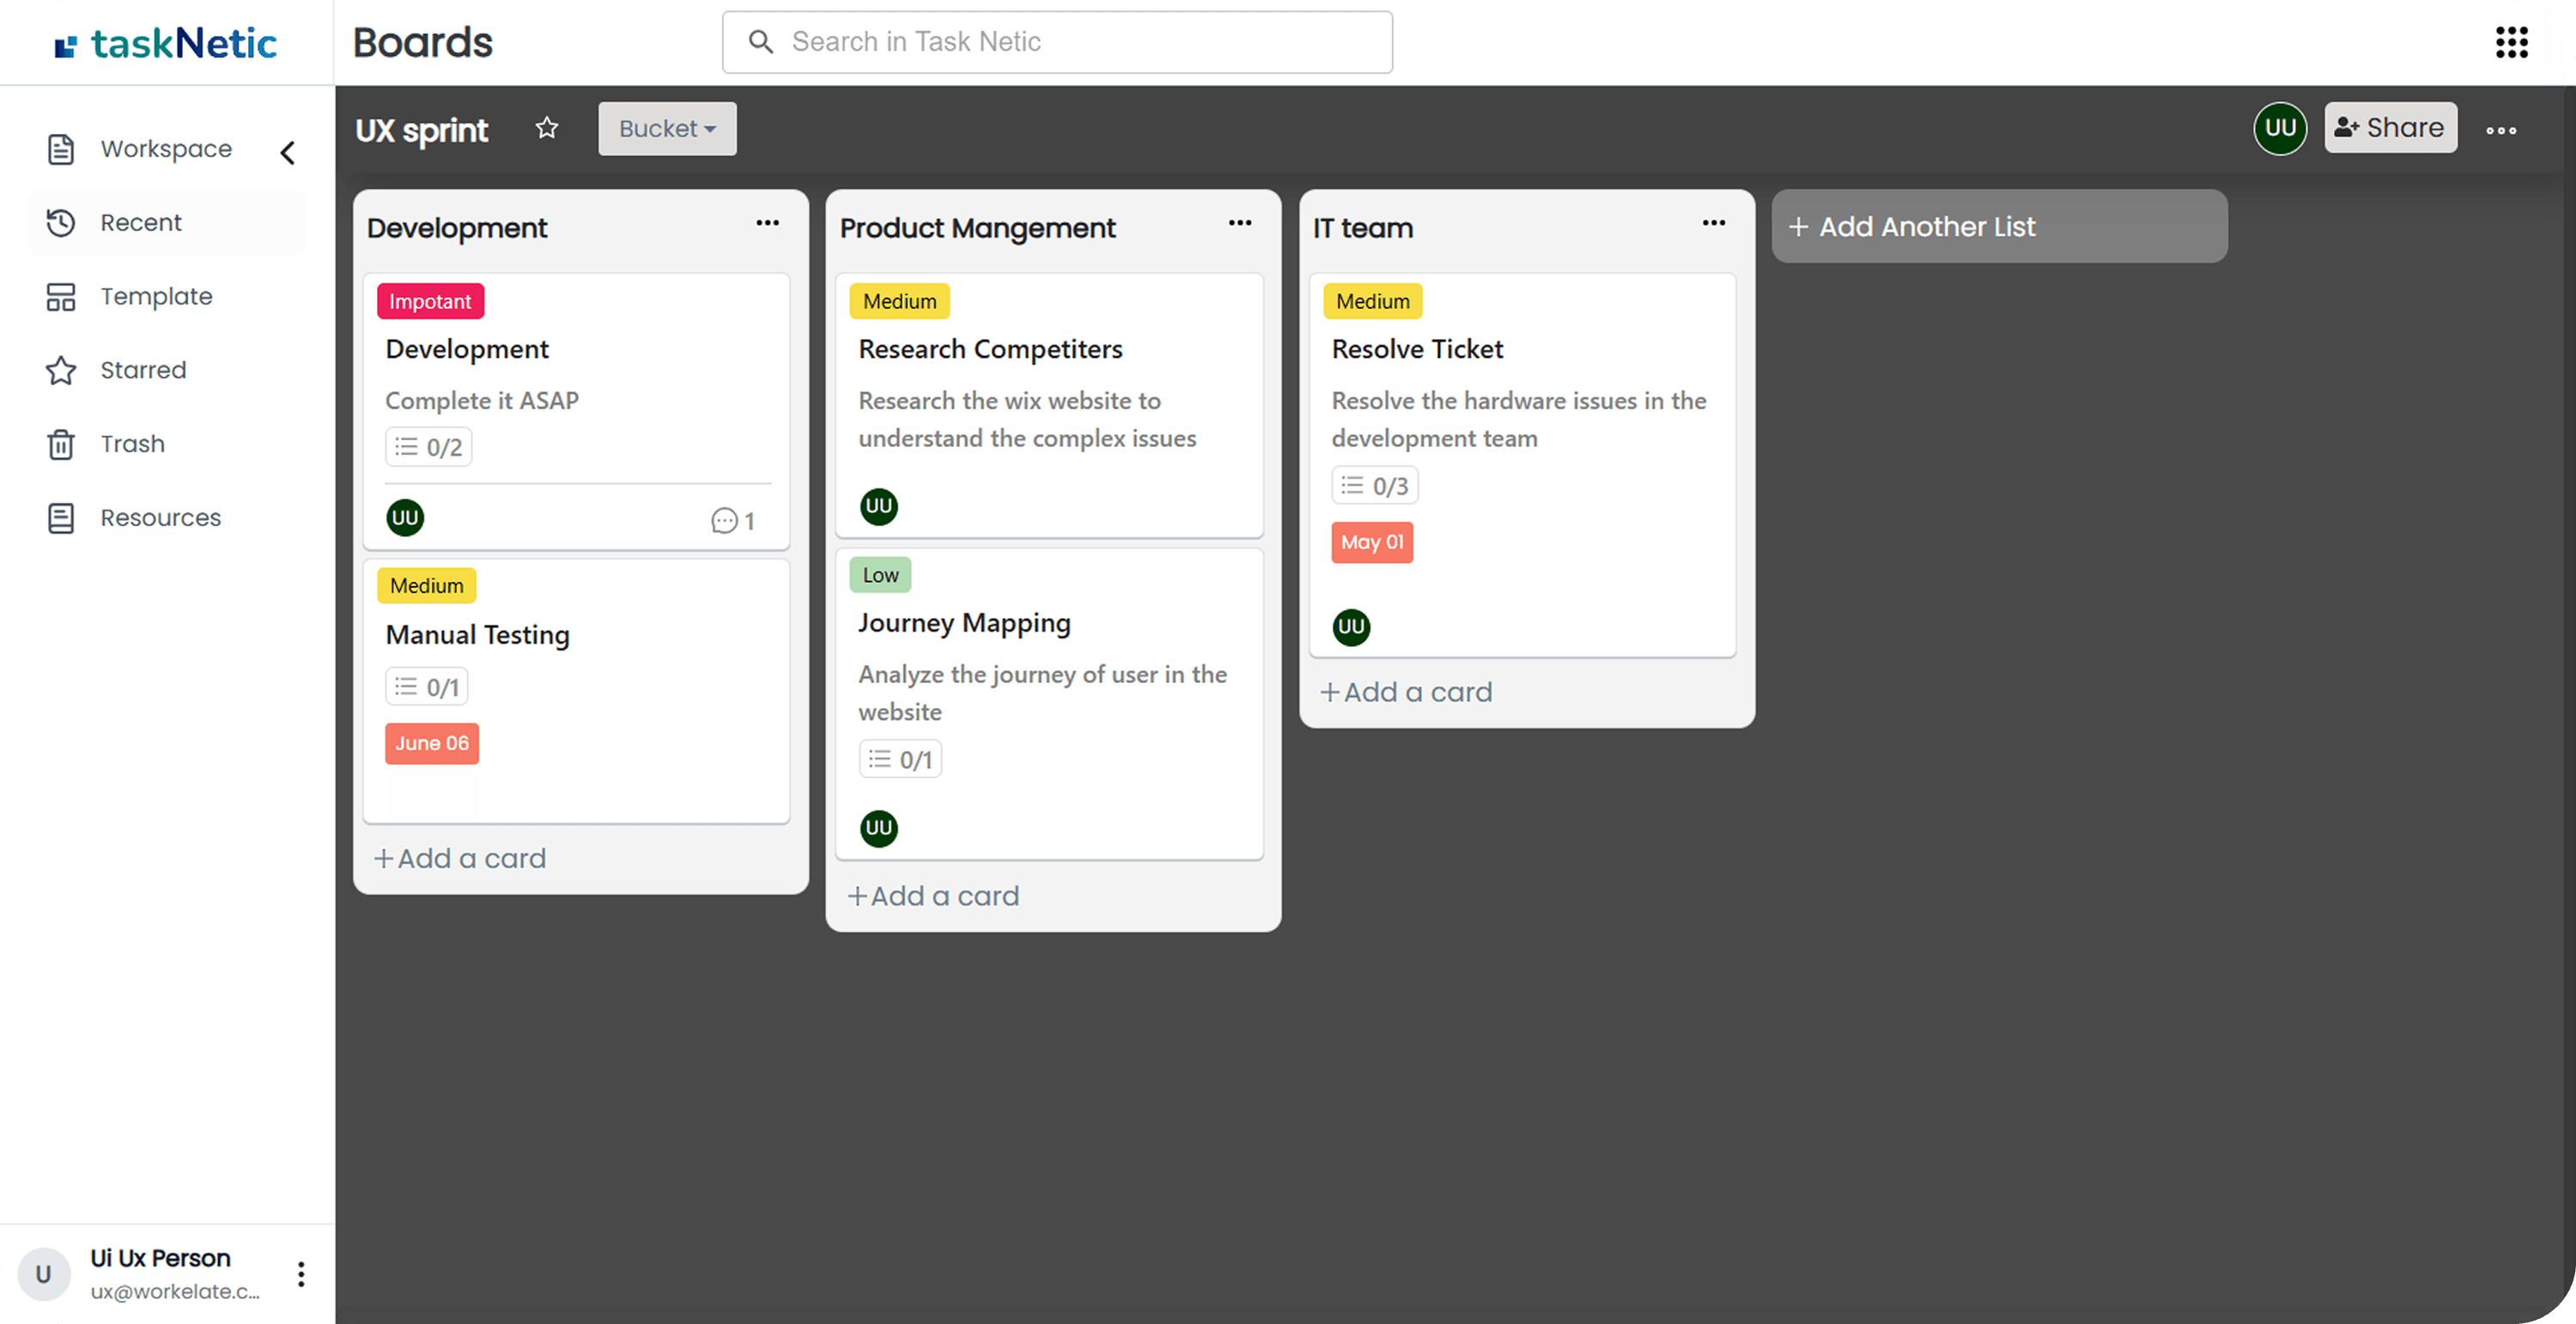2576x1324 pixels.
Task: Click the red Impotant label tag
Action: pyautogui.click(x=430, y=302)
